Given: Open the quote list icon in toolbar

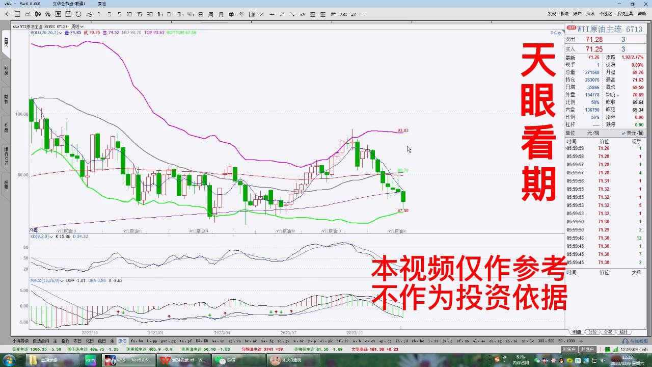Looking at the screenshot, I should tap(17, 14).
